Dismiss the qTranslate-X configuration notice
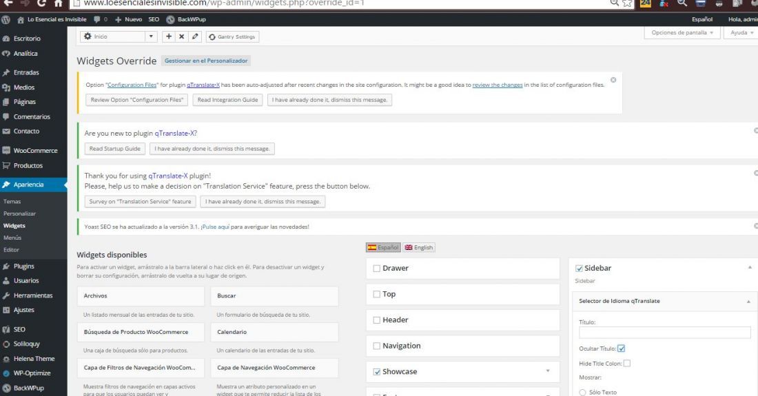 coord(613,80)
